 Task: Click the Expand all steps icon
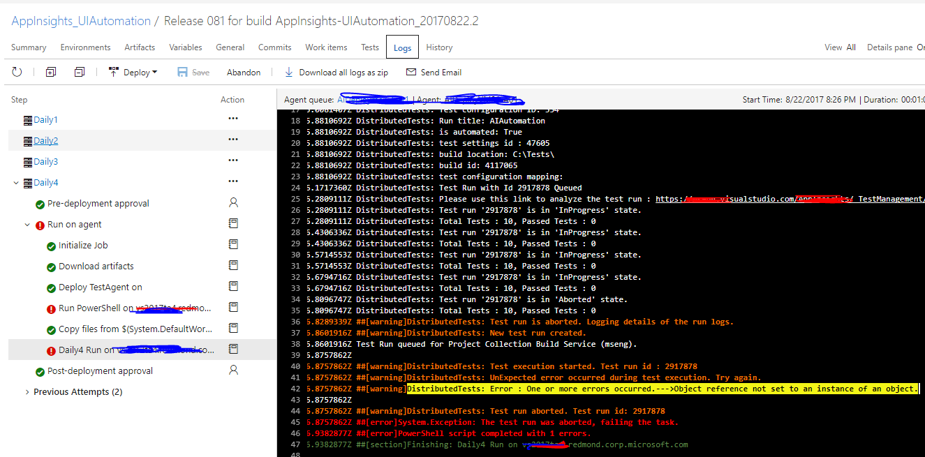click(50, 72)
